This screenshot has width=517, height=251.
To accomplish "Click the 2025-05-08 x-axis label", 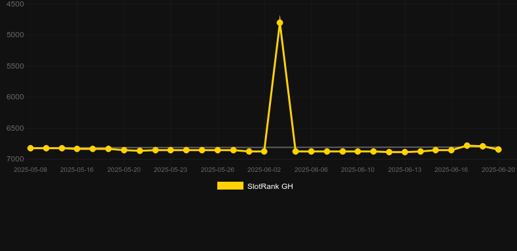I will pyautogui.click(x=30, y=170).
